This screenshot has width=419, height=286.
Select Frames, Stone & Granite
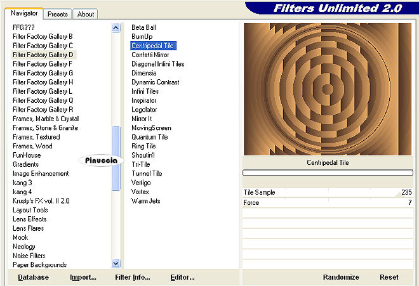(46, 128)
